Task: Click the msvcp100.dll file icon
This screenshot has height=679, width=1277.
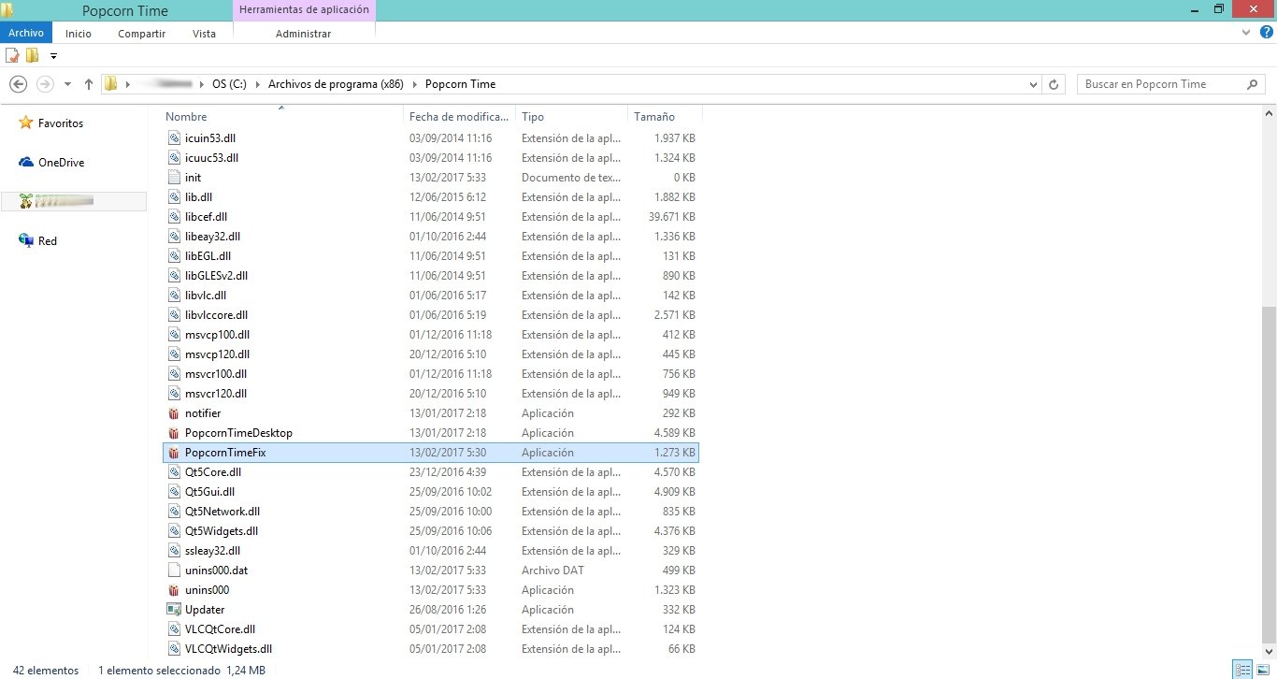Action: (173, 335)
